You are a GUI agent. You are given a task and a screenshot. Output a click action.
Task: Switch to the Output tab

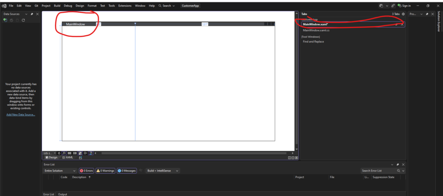tap(62, 194)
